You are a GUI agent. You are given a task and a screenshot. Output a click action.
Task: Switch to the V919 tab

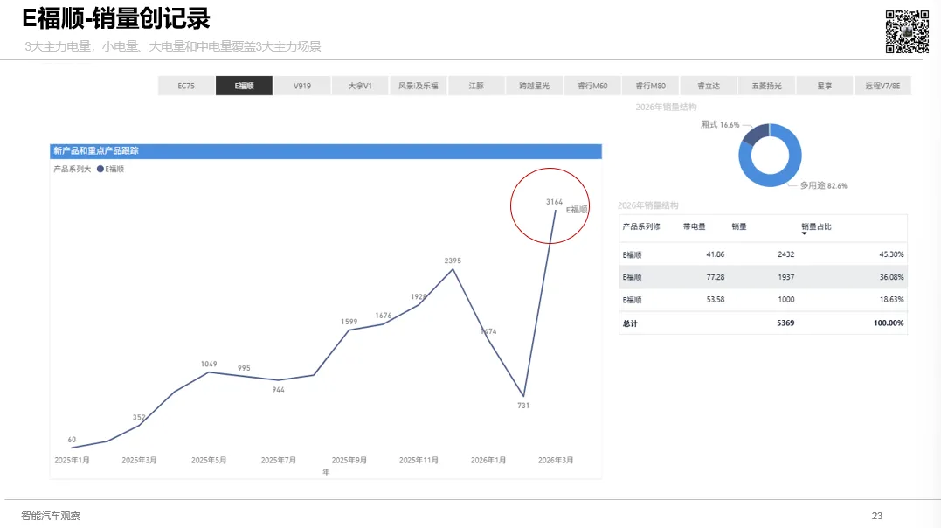301,85
